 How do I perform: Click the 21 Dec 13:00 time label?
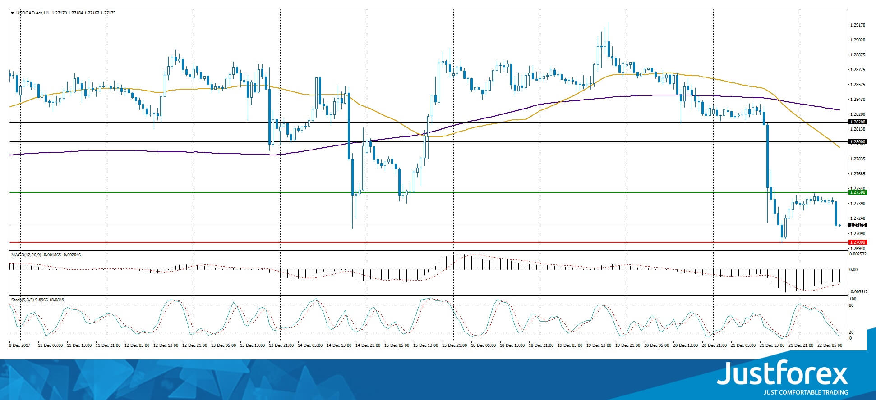[x=772, y=345]
